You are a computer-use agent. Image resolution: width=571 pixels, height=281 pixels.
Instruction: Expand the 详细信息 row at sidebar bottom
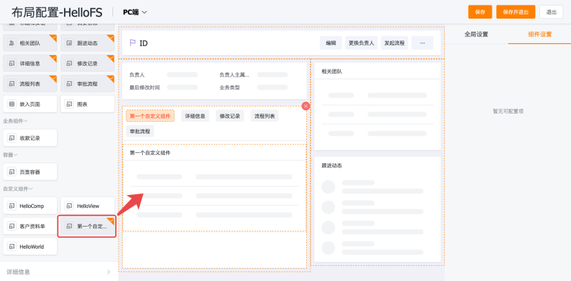coord(59,271)
